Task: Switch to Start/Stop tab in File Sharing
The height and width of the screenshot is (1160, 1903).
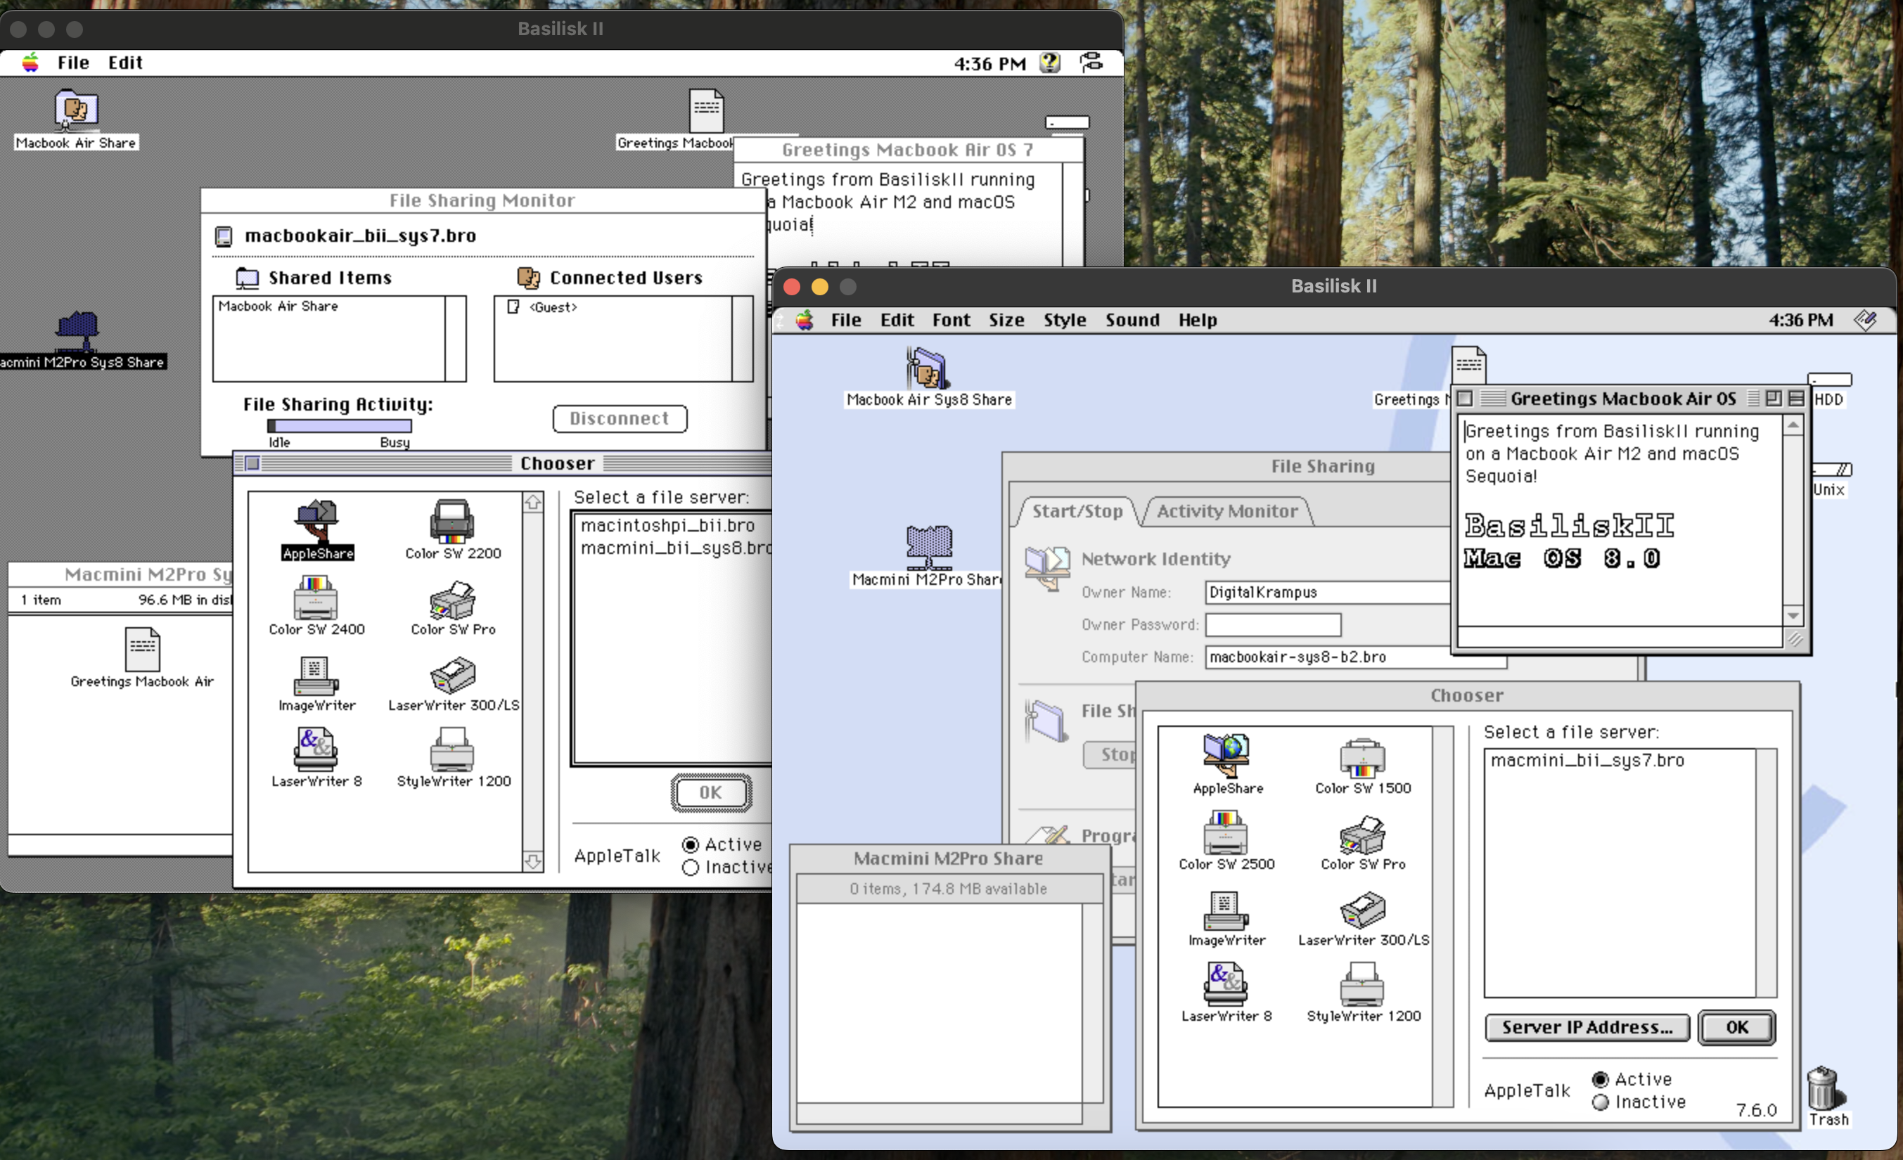Action: [1077, 511]
